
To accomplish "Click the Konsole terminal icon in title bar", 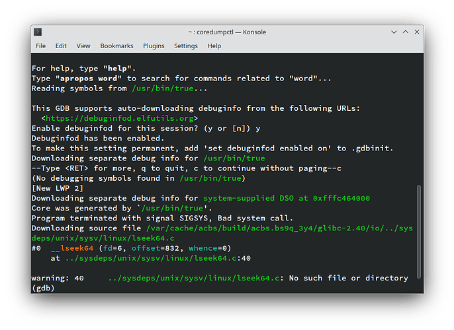I will coord(38,32).
